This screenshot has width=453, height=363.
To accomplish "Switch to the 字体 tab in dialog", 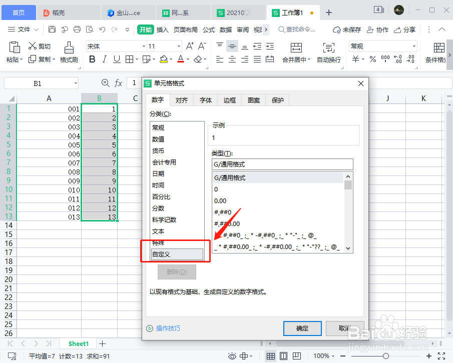I will click(205, 100).
